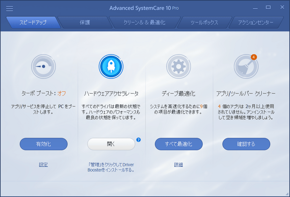Viewport: 290px width, 197px height.
Task: Open the hamburger main menu
Action: point(9,8)
